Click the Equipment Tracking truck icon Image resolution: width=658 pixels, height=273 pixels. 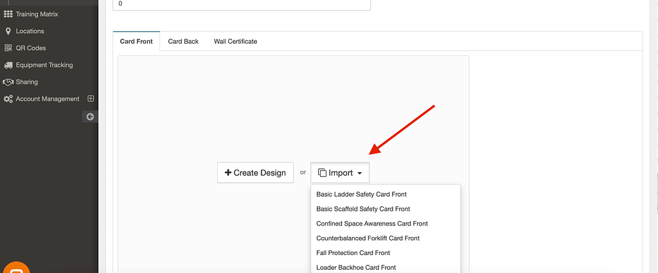(8, 65)
